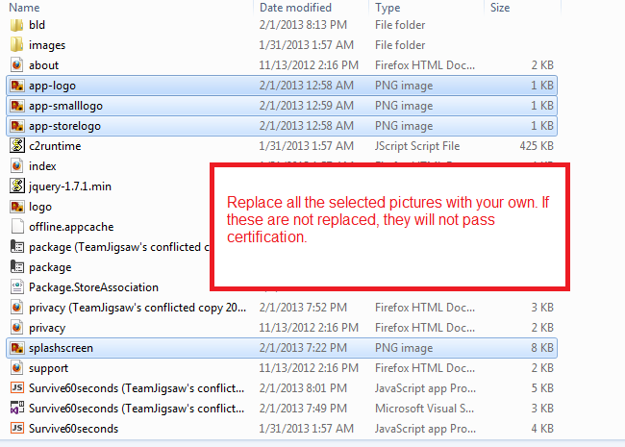This screenshot has width=625, height=447.
Task: Click the about Firefox HTML icon
Action: click(16, 64)
